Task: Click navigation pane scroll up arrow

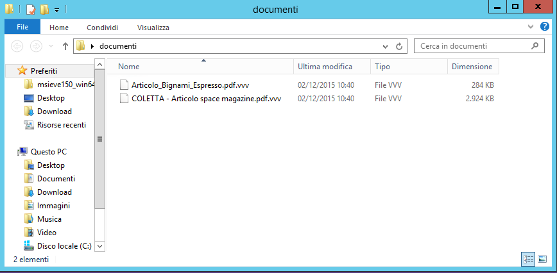Action: pyautogui.click(x=100, y=65)
